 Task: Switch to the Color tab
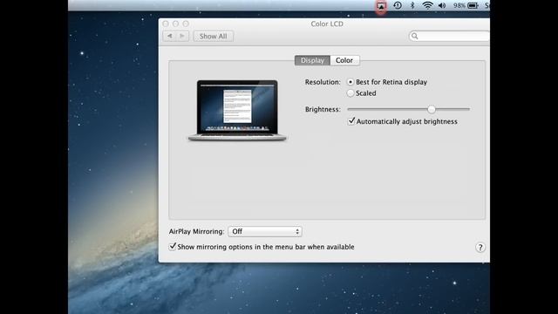coord(344,60)
